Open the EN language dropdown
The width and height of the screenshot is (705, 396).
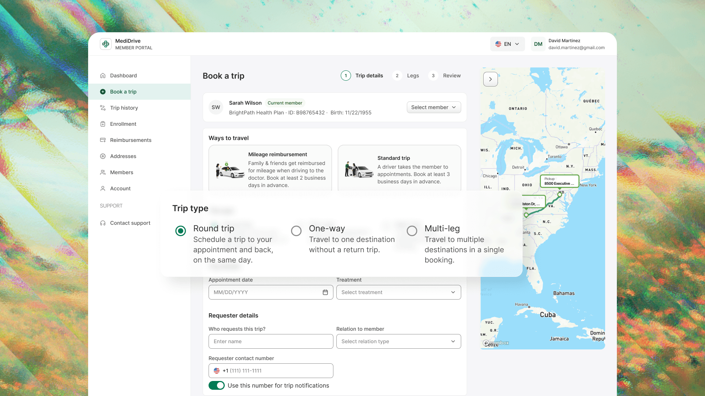tap(507, 44)
